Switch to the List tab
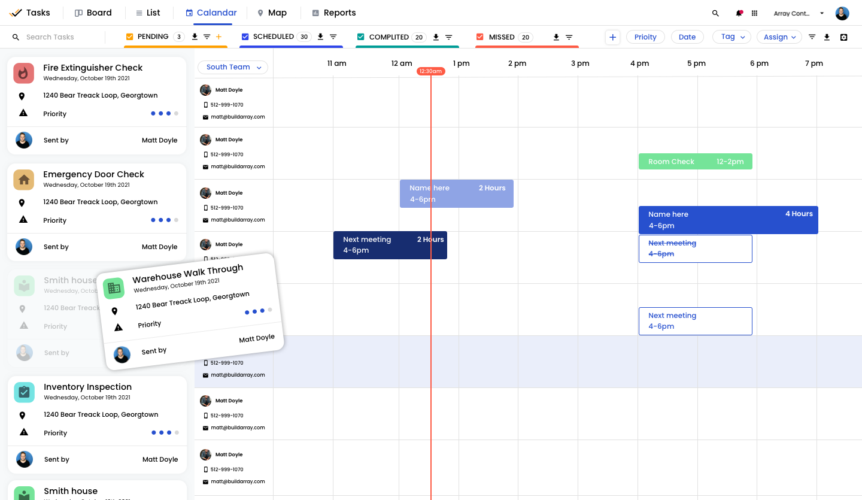Image resolution: width=862 pixels, height=500 pixels. tap(148, 13)
